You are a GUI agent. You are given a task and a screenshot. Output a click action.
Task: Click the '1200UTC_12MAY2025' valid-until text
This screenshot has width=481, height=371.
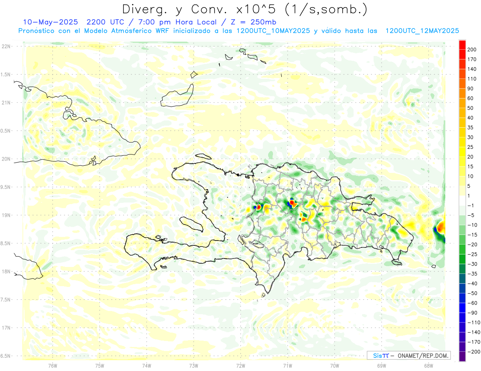coord(422,31)
